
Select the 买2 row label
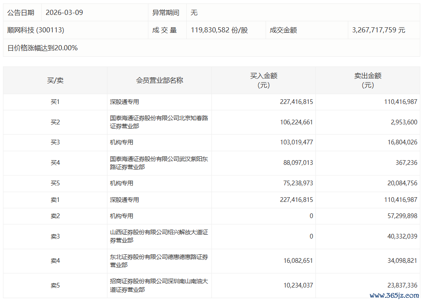point(55,122)
